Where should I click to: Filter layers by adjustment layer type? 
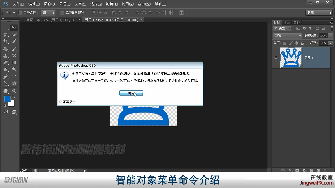[304, 28]
